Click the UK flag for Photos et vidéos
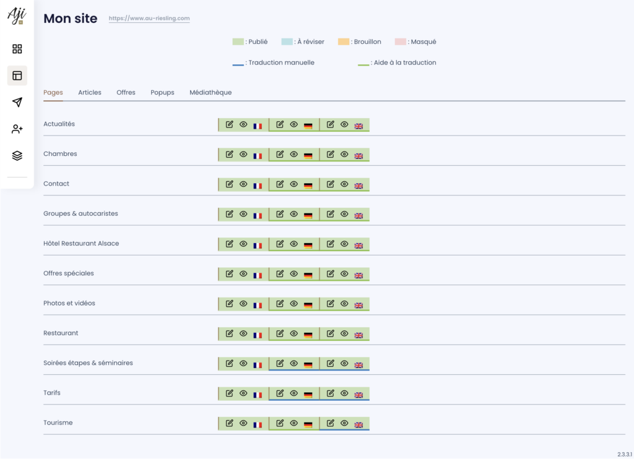 (358, 305)
